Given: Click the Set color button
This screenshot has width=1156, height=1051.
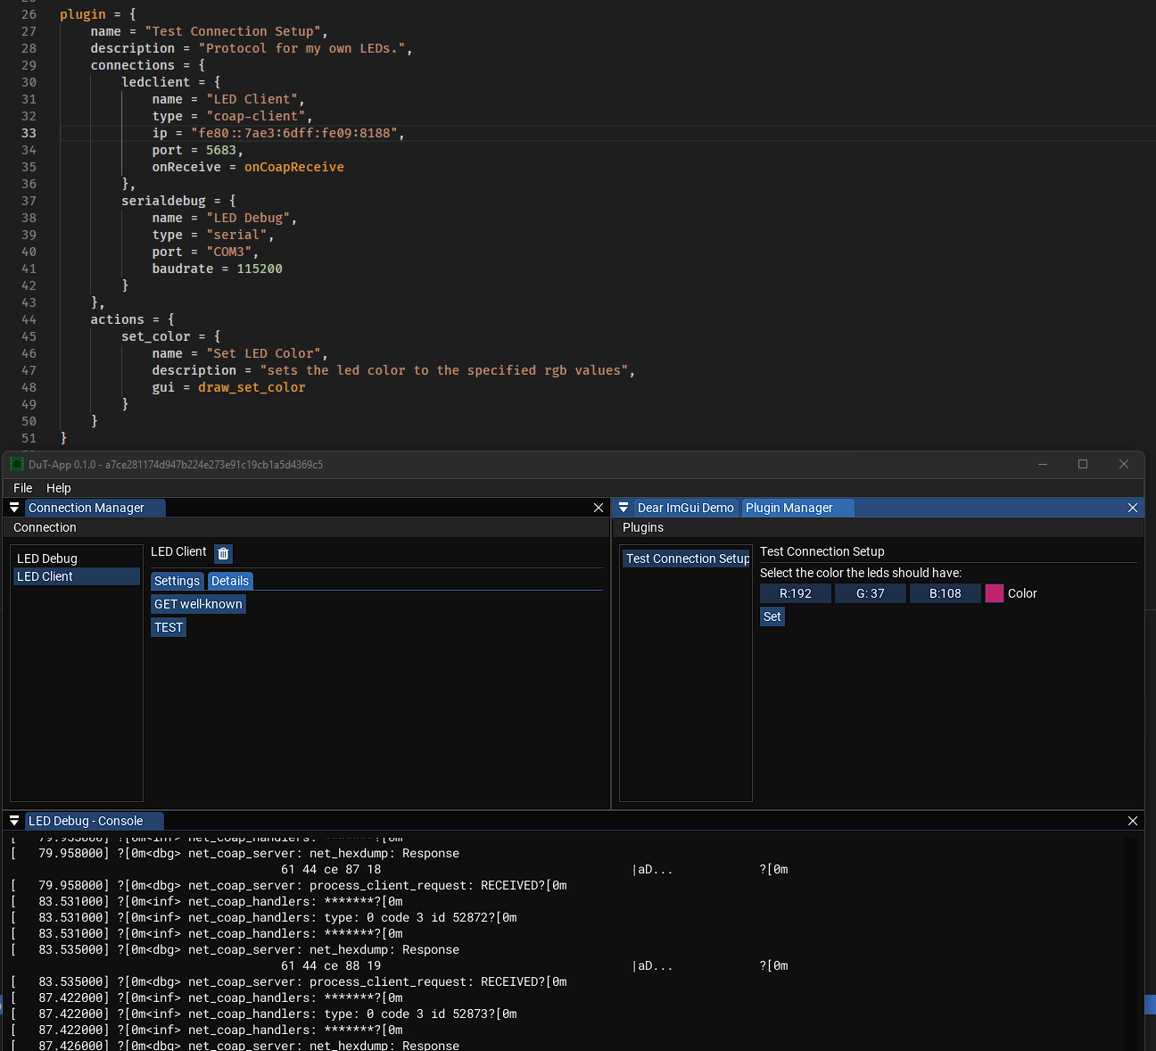Looking at the screenshot, I should click(772, 617).
